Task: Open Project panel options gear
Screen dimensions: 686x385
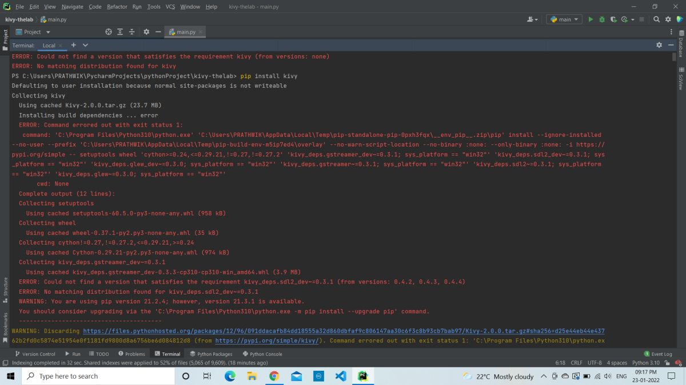Action: click(x=146, y=32)
